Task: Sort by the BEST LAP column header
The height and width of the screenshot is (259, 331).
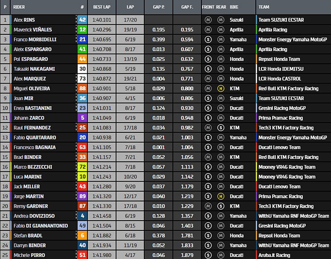Action: pos(101,7)
